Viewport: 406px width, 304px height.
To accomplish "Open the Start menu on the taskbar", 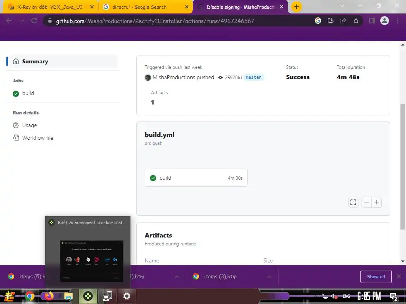I will click(x=9, y=296).
